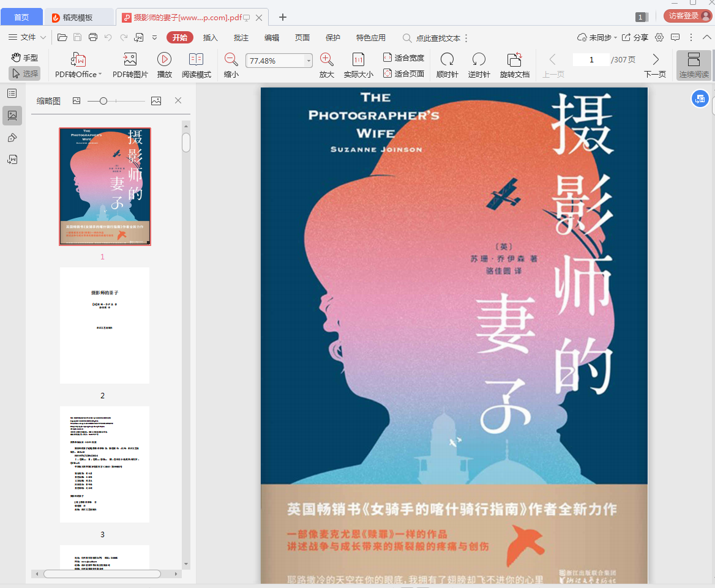Rotate page clockwise

(x=447, y=65)
